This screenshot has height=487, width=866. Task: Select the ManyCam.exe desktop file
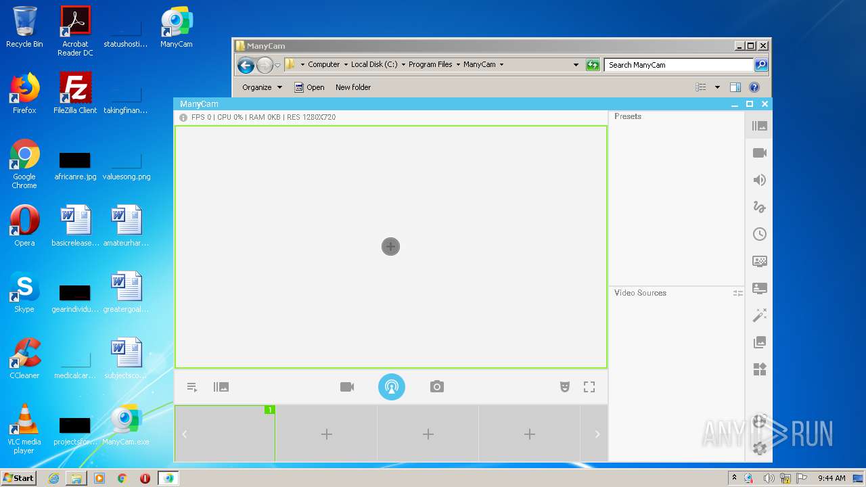(x=126, y=425)
